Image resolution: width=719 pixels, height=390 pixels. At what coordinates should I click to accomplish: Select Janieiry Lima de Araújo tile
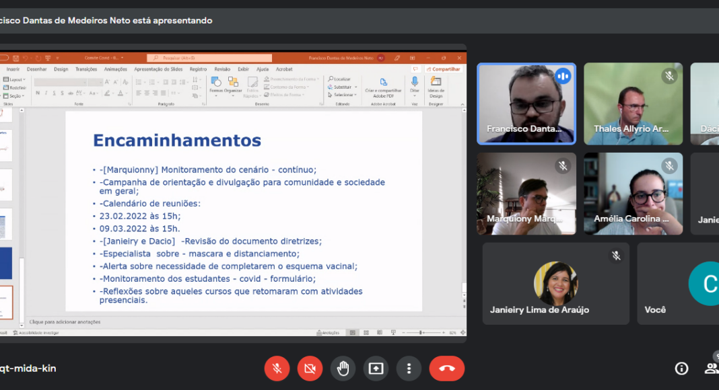coord(556,283)
